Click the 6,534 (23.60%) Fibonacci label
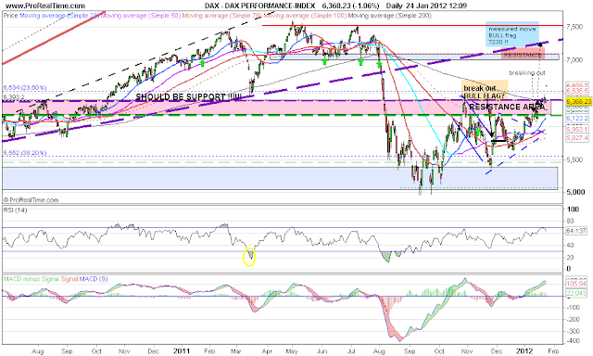This screenshot has height=356, width=593. (25, 88)
